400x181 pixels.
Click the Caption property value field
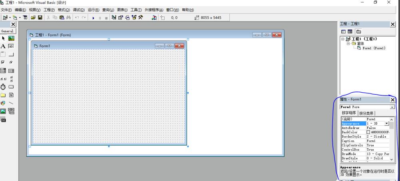tap(377, 141)
